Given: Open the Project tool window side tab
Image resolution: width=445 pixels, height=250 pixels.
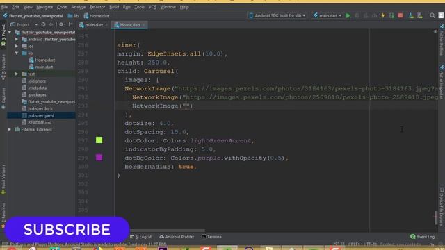Looking at the screenshot, I should click(x=3, y=35).
